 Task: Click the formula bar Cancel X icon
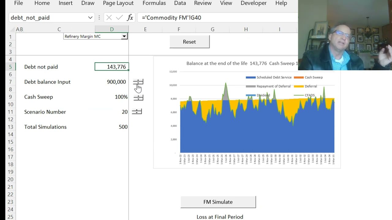pos(109,18)
